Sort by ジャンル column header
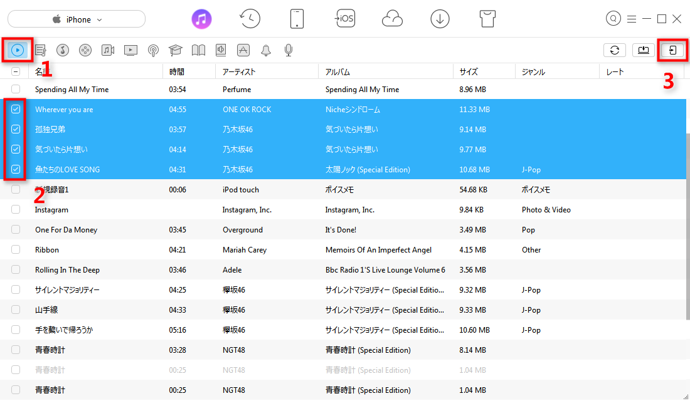 pos(557,71)
